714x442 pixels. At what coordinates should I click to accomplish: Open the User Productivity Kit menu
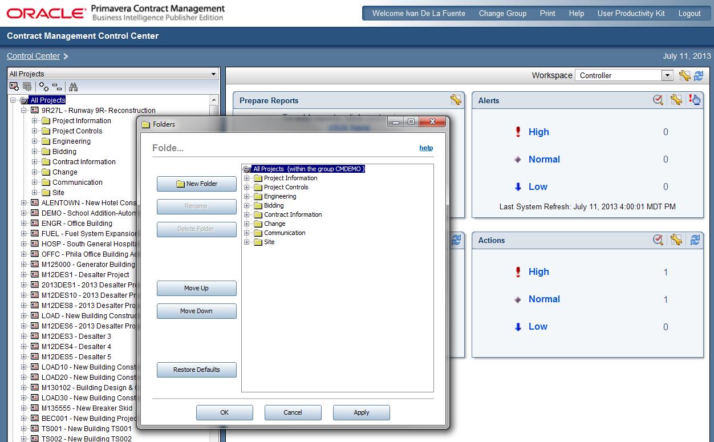631,13
